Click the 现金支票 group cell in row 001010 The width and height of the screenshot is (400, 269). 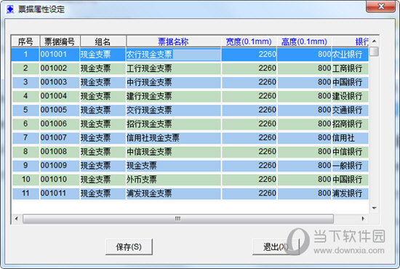(103, 180)
